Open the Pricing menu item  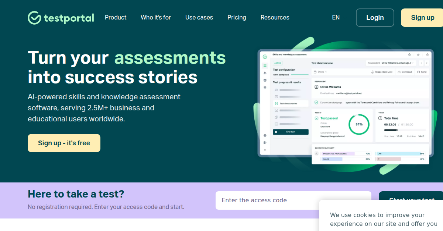tap(237, 17)
